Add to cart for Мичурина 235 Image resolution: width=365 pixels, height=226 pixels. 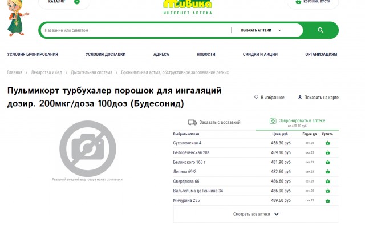[328, 201]
